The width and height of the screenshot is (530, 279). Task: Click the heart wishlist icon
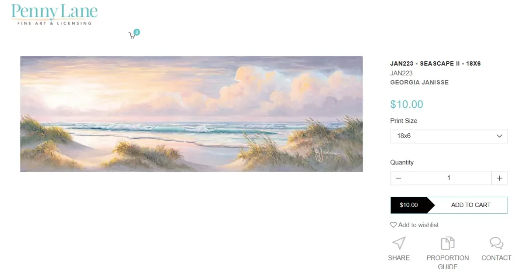point(393,225)
